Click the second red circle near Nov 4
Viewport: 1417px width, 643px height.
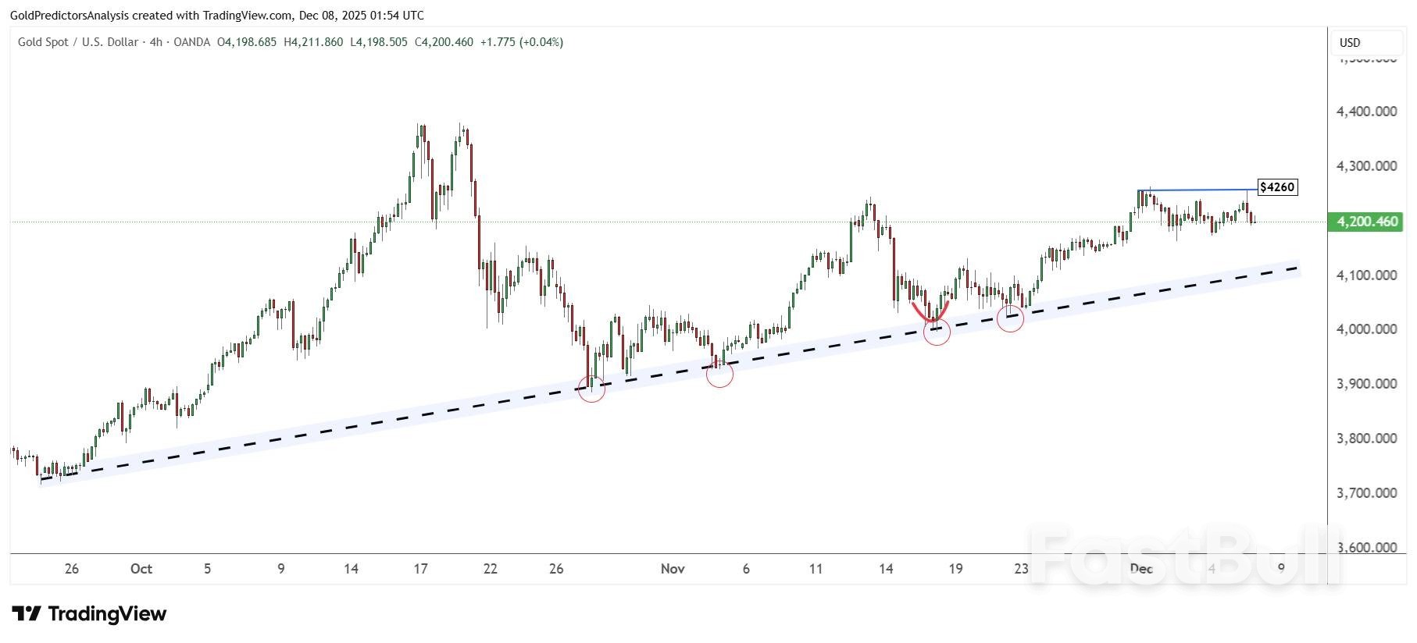[719, 375]
